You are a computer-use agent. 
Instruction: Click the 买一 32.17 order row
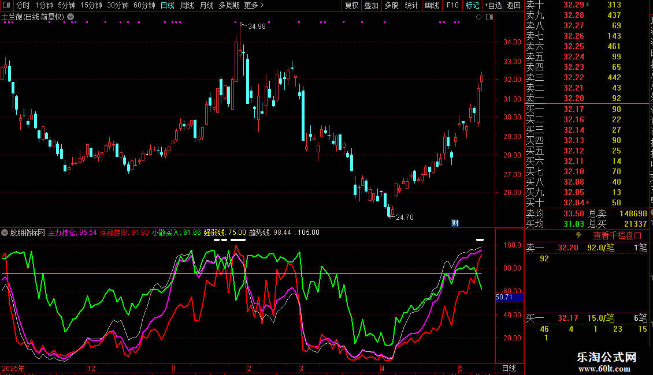(587, 110)
